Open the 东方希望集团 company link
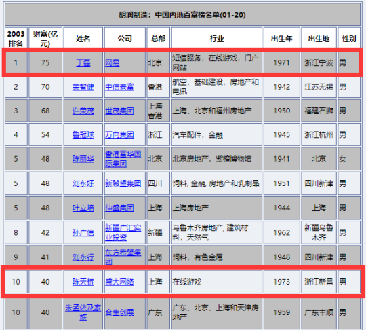Image resolution: width=366 pixels, height=330 pixels. [x=123, y=257]
